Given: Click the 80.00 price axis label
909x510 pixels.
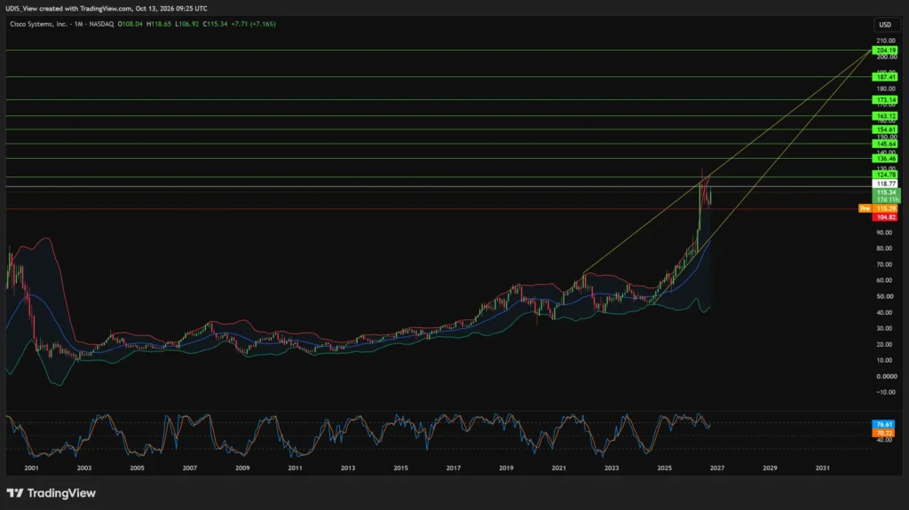Looking at the screenshot, I should coord(885,248).
